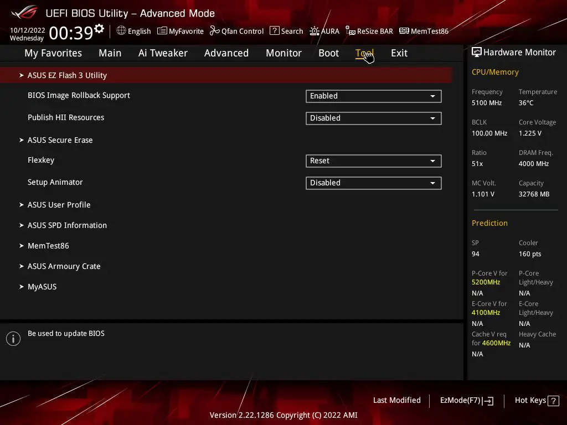Image resolution: width=567 pixels, height=425 pixels.
Task: Go to the Advanced tab
Action: tap(226, 53)
